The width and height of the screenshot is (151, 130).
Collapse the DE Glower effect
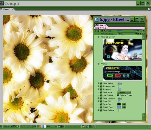(96, 31)
